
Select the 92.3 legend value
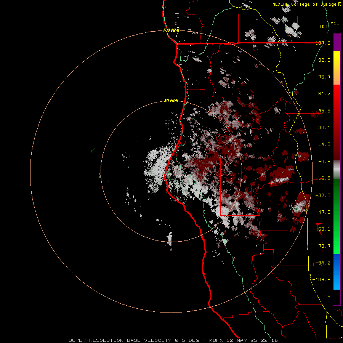pyautogui.click(x=324, y=60)
